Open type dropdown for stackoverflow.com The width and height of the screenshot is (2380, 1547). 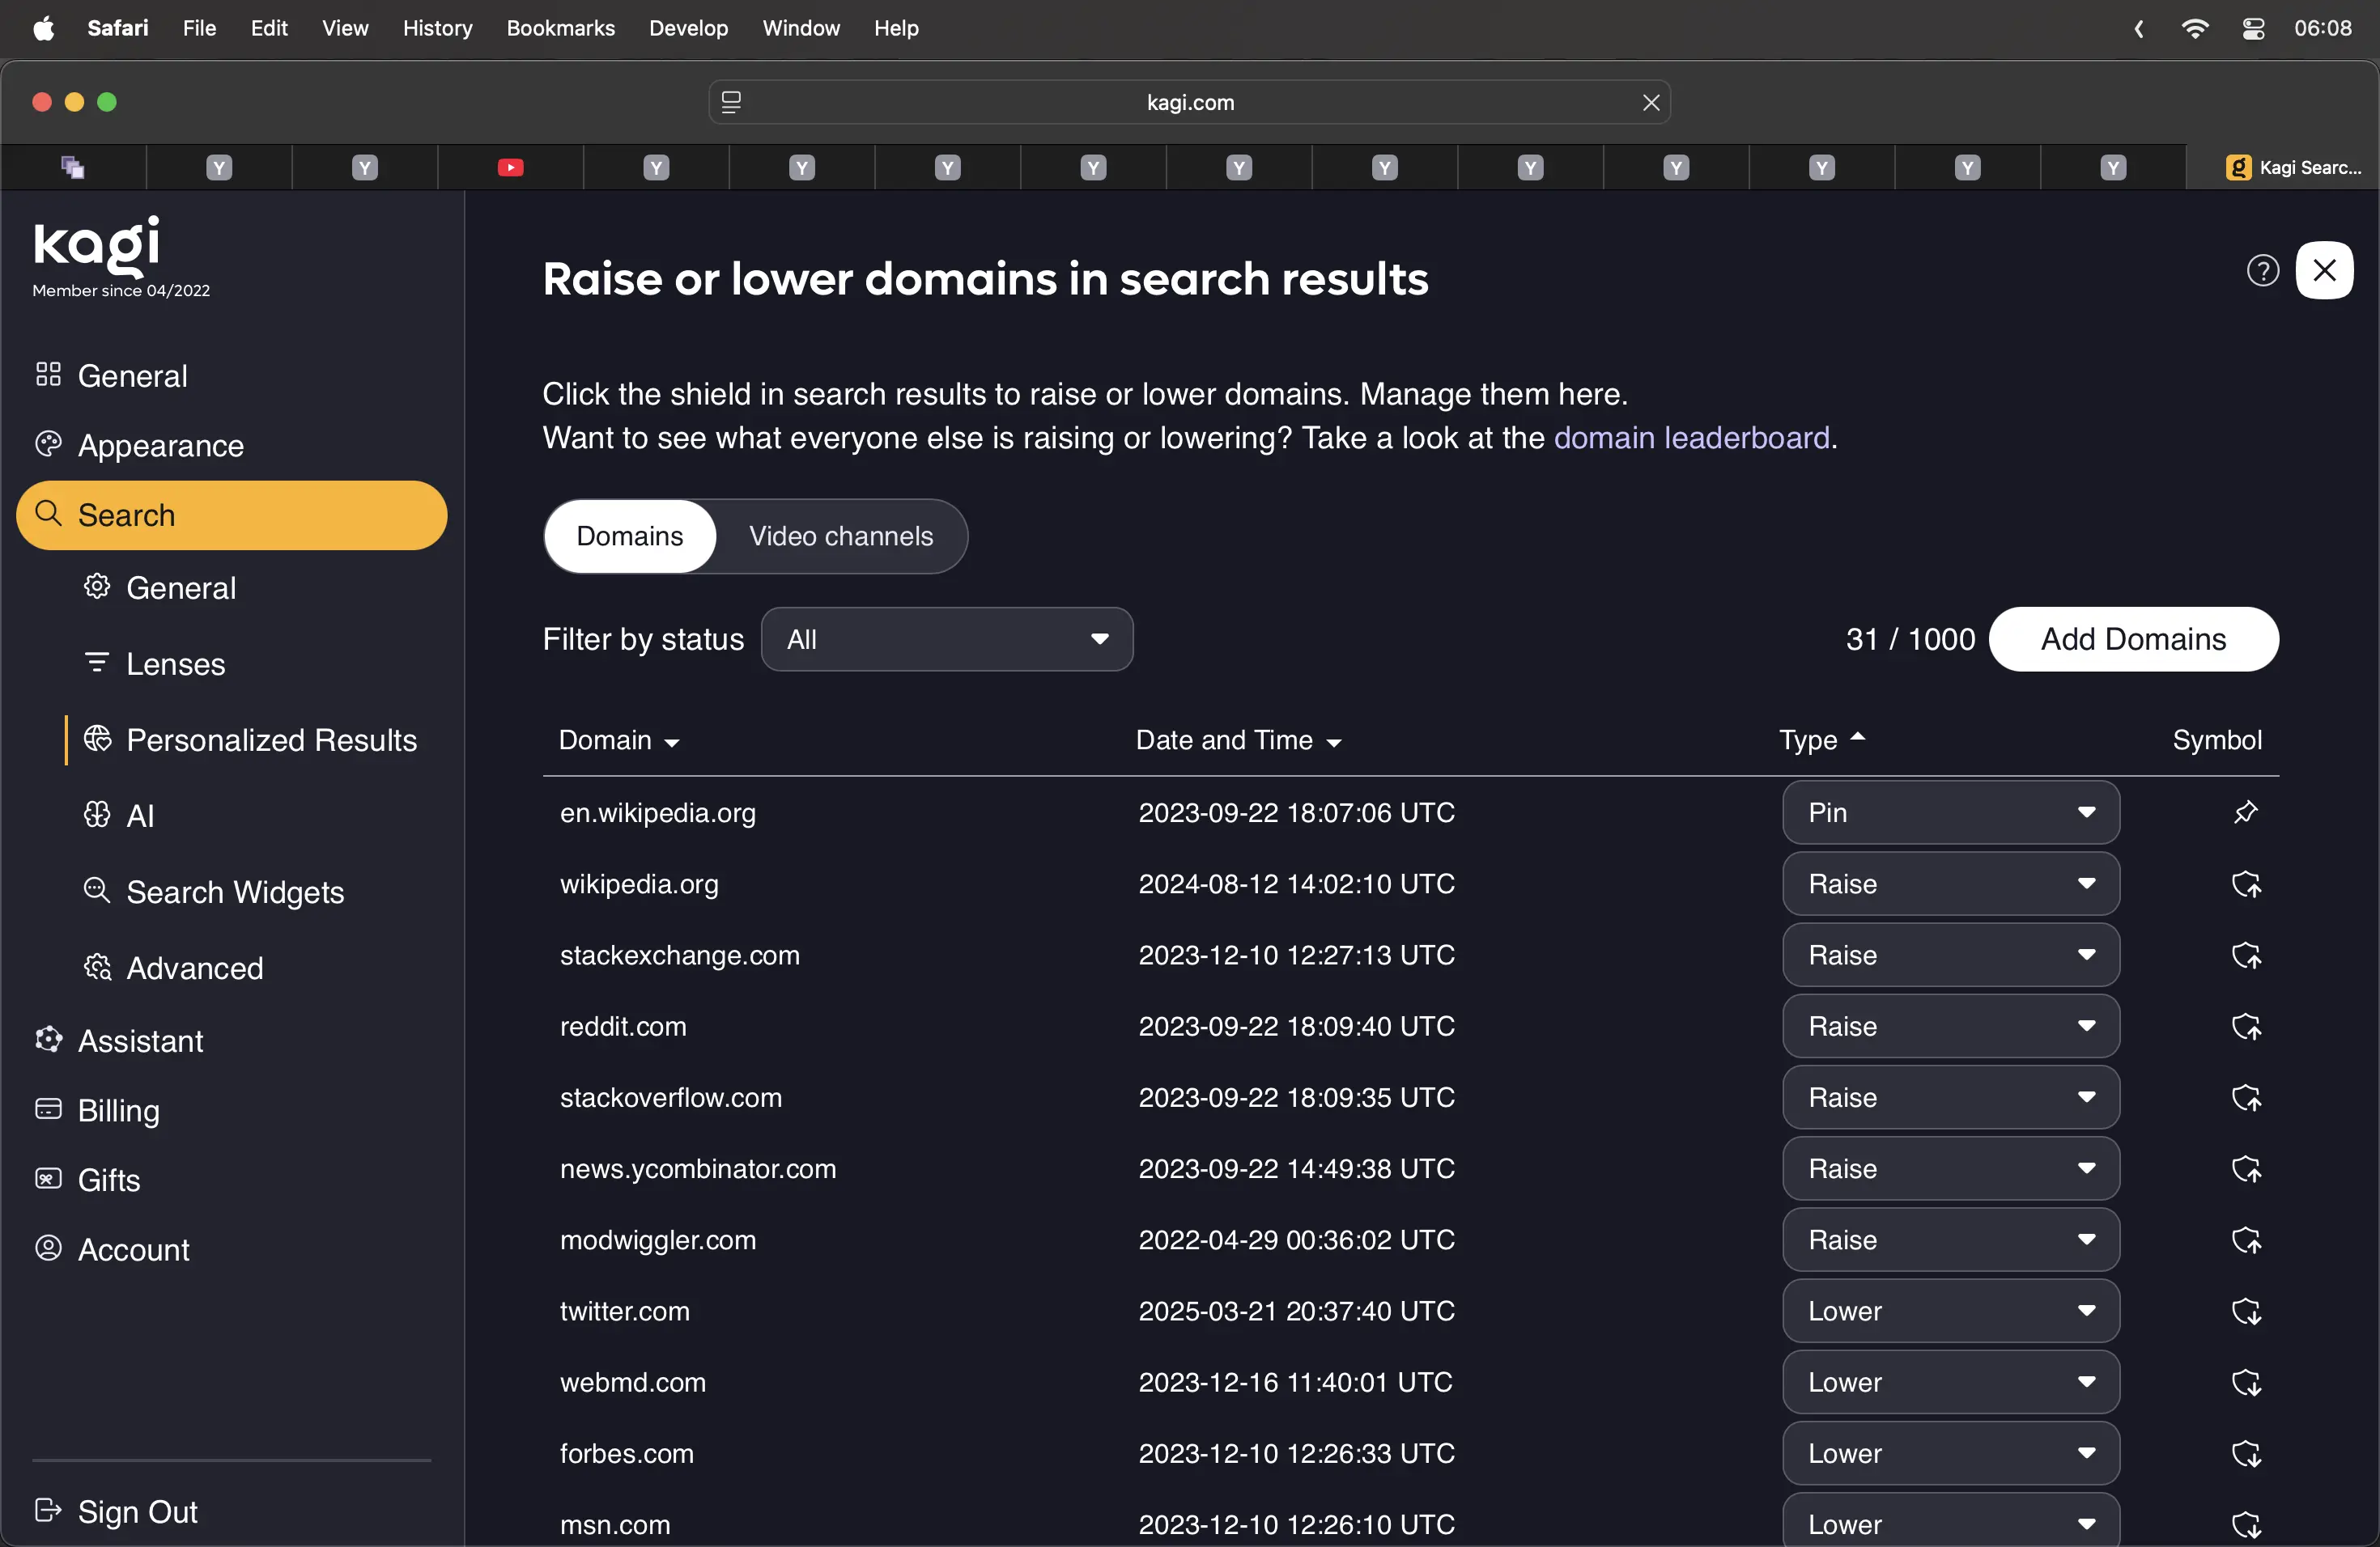click(1949, 1097)
